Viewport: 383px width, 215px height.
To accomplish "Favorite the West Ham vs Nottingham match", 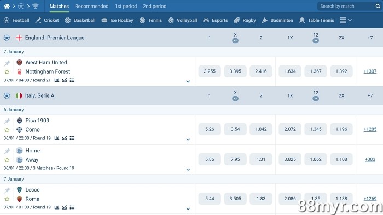I will click(x=7, y=71).
